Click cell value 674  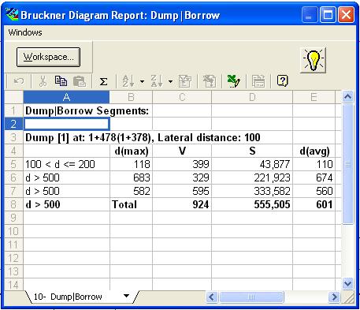click(x=314, y=177)
